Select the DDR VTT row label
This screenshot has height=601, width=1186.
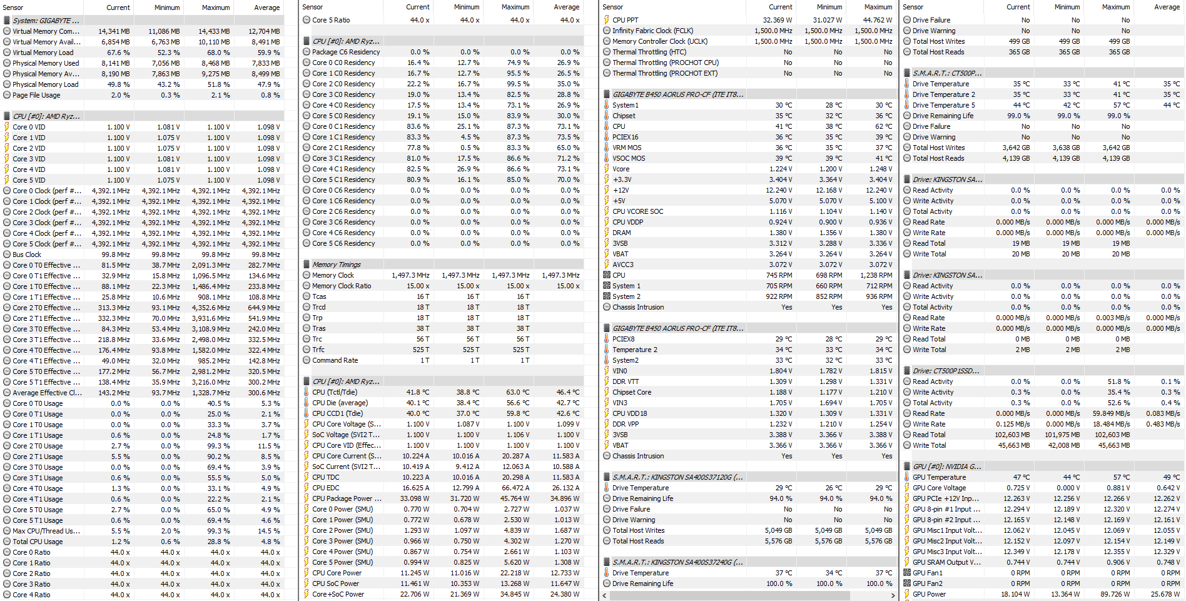[x=626, y=381]
